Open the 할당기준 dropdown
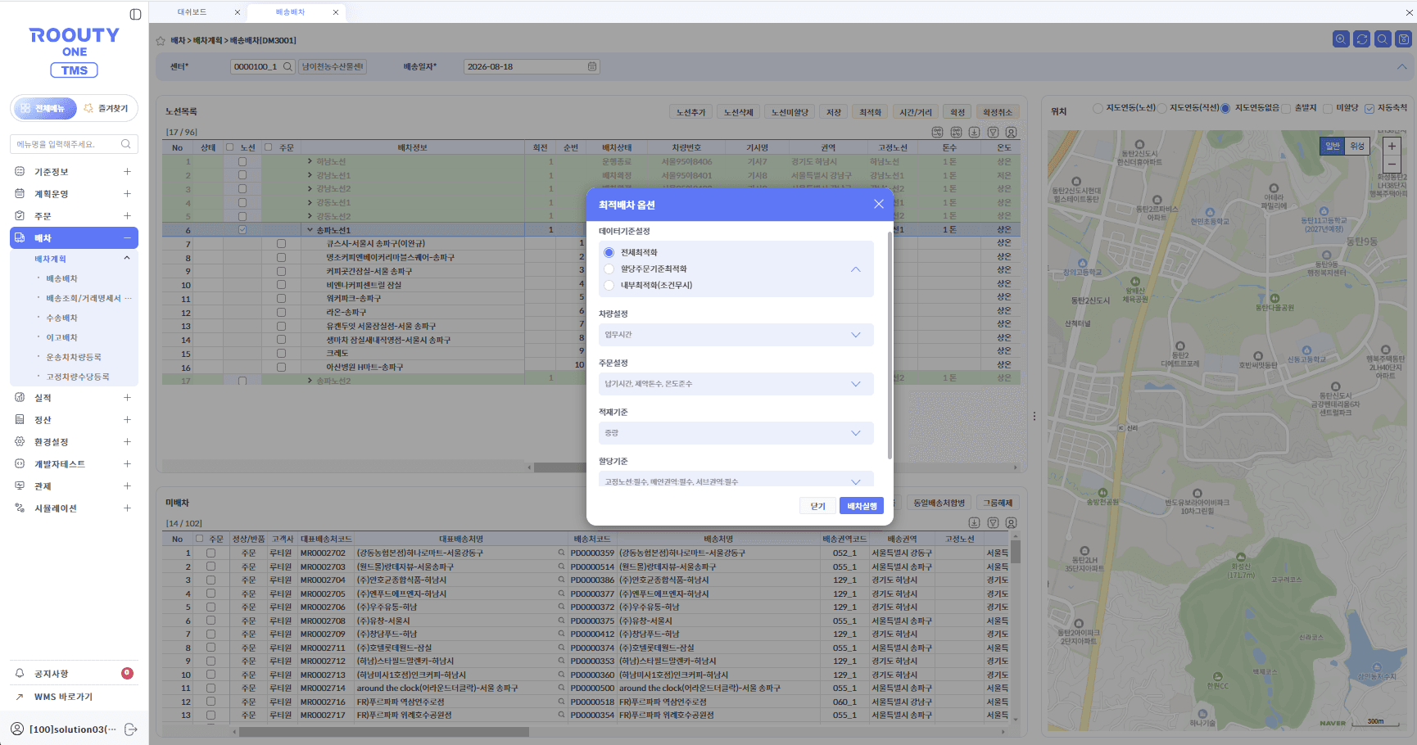 [736, 480]
